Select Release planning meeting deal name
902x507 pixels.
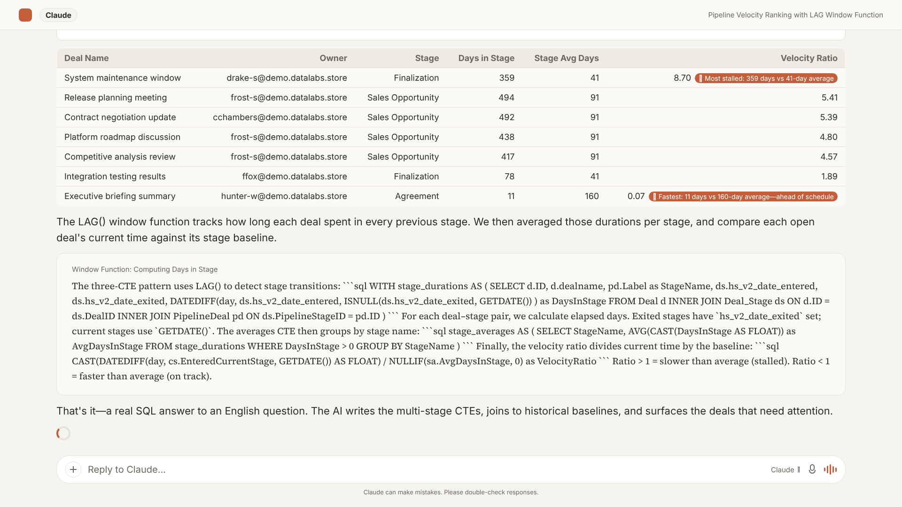(x=116, y=98)
